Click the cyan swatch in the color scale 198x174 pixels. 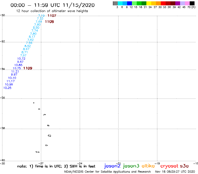(x=120, y=3)
